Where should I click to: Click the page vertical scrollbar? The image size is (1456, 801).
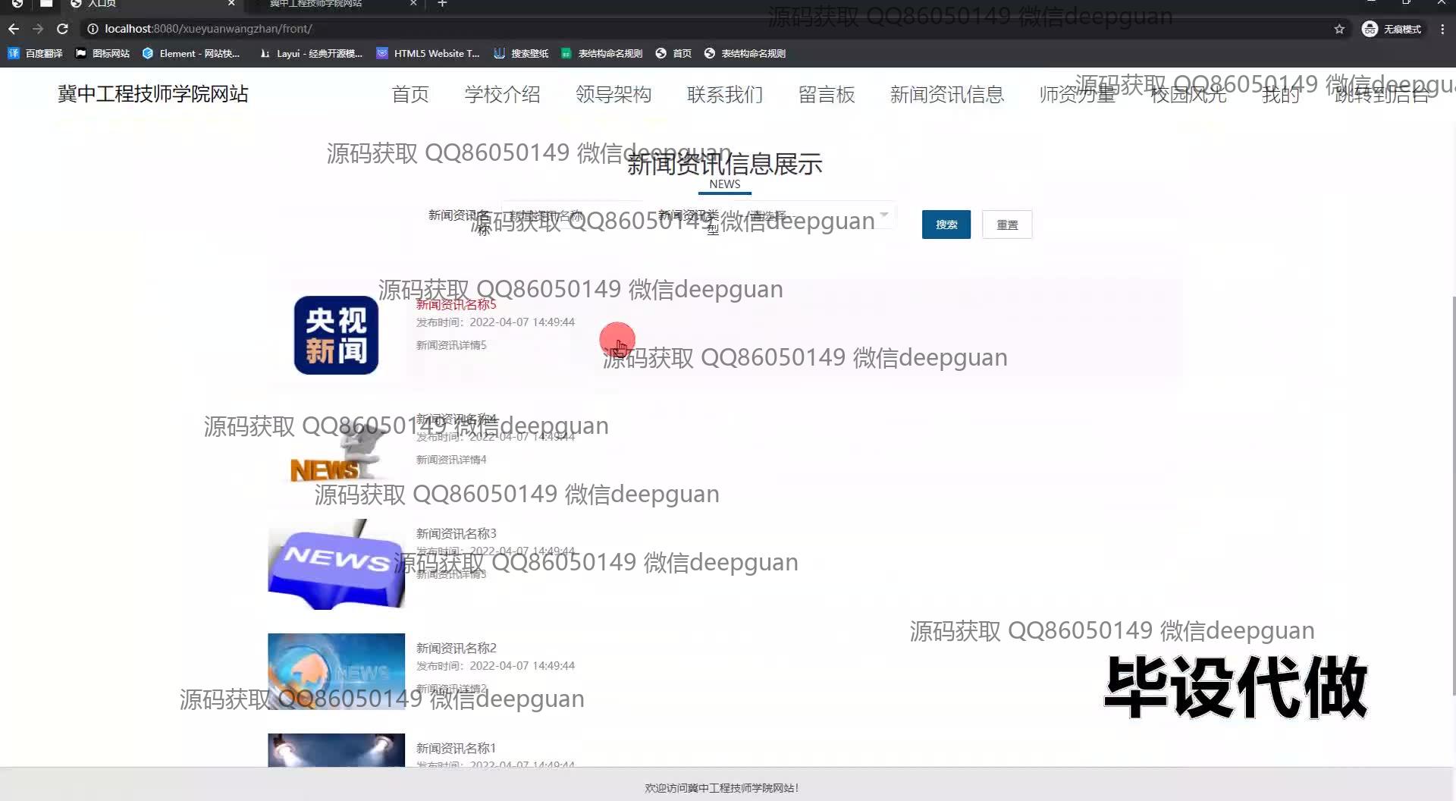point(1451,493)
